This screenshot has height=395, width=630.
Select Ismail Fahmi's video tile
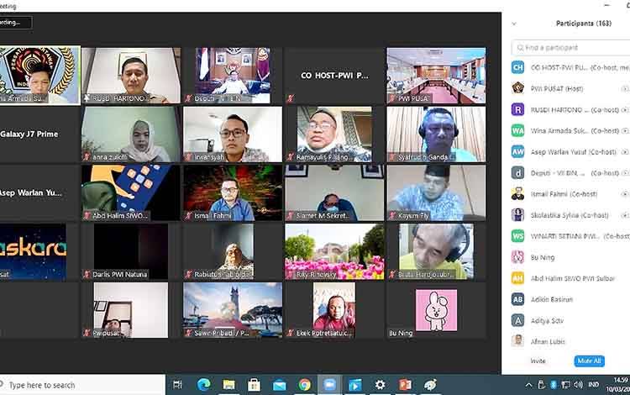tap(233, 193)
